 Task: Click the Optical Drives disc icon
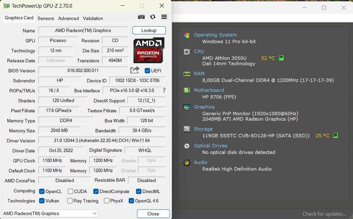pyautogui.click(x=187, y=146)
